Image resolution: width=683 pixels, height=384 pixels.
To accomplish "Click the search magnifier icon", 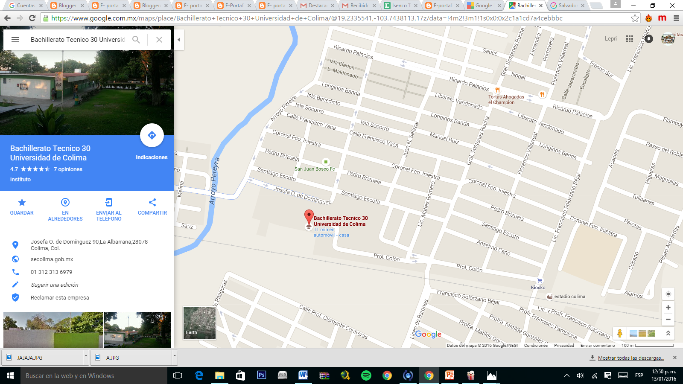I will (x=136, y=40).
